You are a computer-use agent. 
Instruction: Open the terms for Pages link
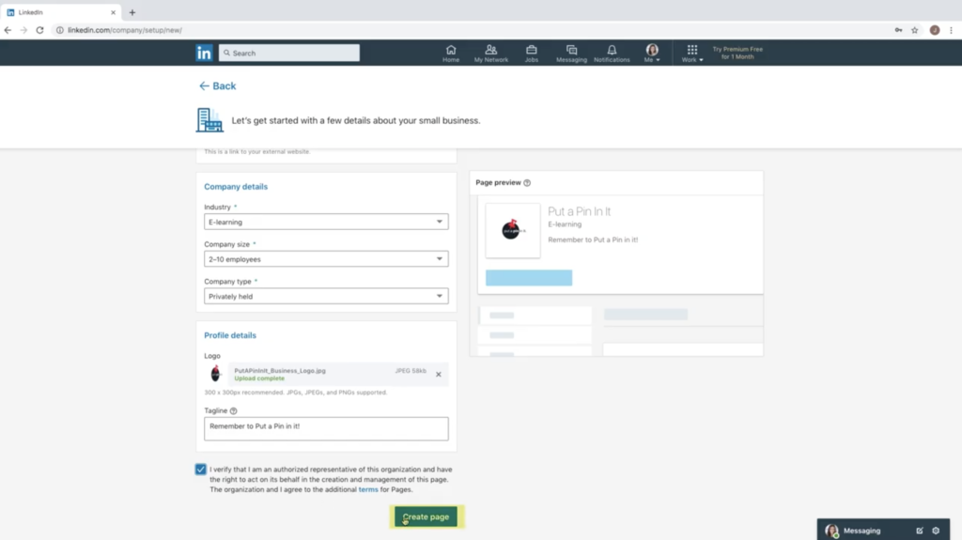[x=368, y=489]
